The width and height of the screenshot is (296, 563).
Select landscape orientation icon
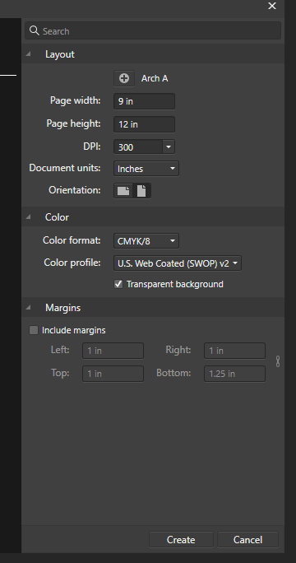click(123, 191)
